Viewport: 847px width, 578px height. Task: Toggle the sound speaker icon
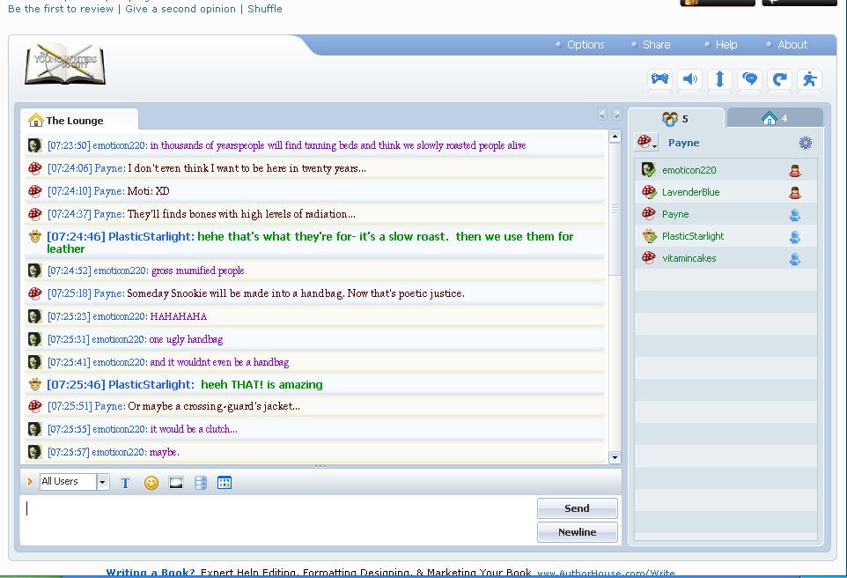689,79
